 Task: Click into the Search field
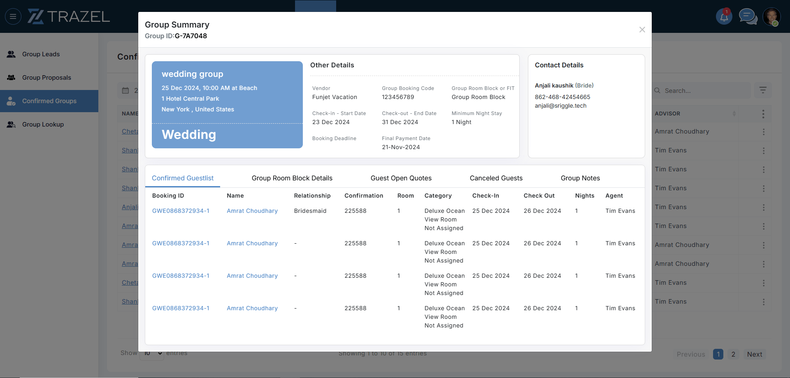coord(704,90)
